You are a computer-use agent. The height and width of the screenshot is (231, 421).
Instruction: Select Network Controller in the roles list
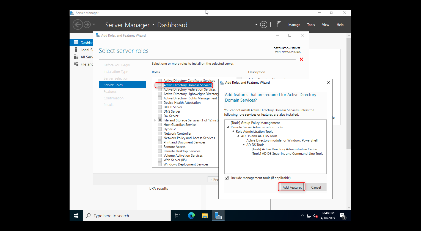pos(177,134)
